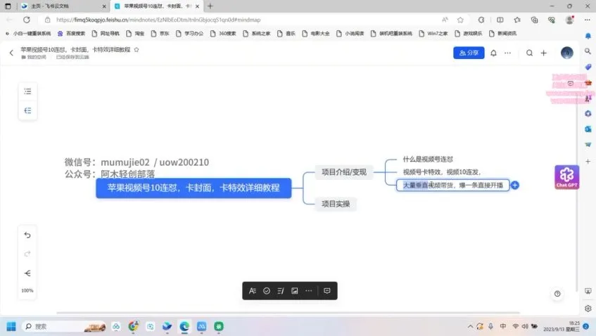The height and width of the screenshot is (336, 596).
Task: Go back using the left arrow
Action: (11, 53)
